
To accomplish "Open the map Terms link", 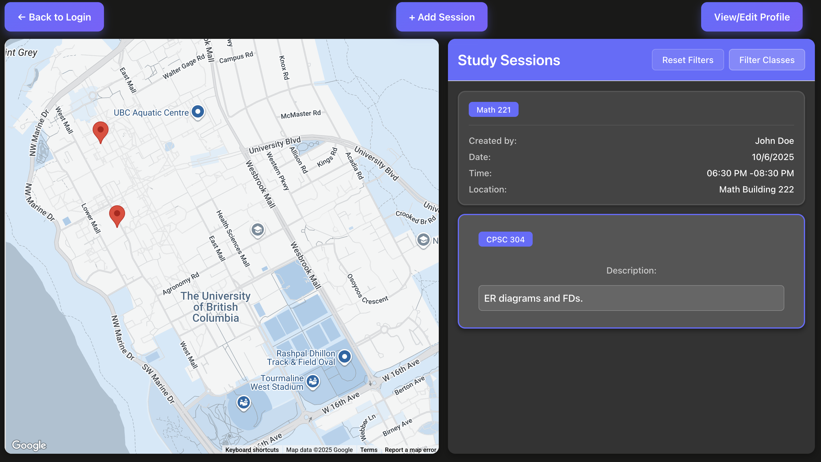I will (368, 449).
